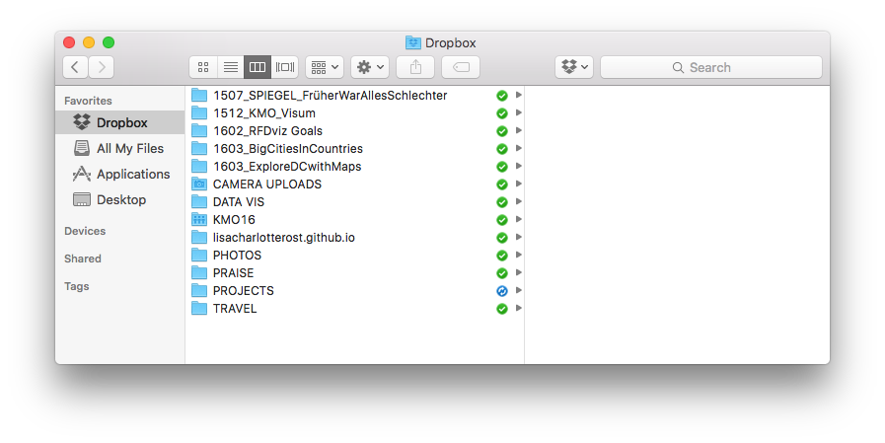The image size is (885, 443).
Task: Open the Action gear menu
Action: pos(370,67)
